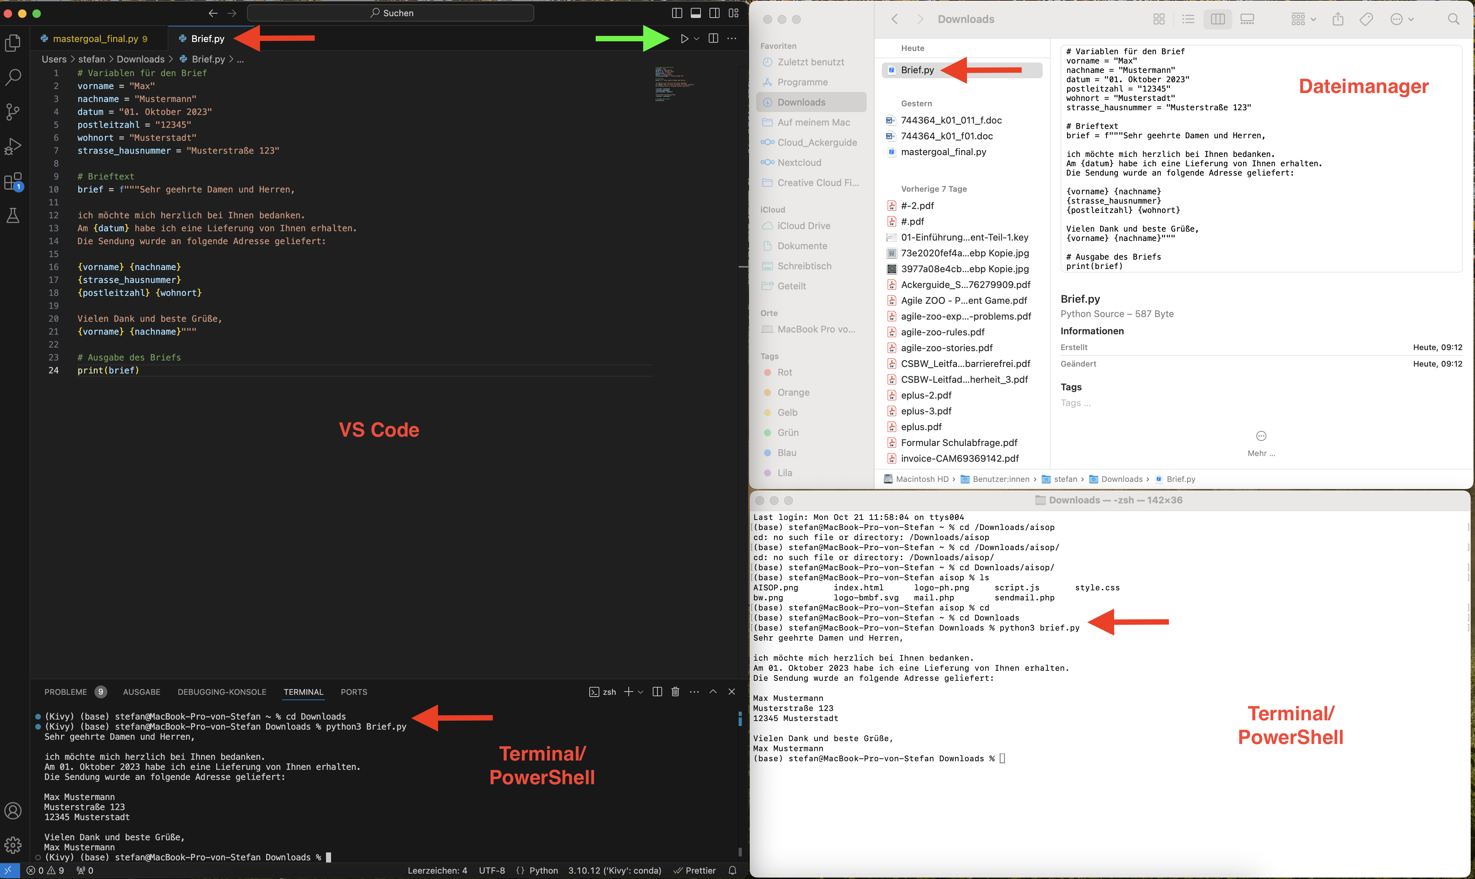Go back in Finder window
1475x879 pixels.
(895, 19)
